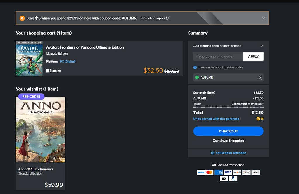Remove the applied AUTUMN code
This screenshot has width=299, height=194.
click(260, 78)
